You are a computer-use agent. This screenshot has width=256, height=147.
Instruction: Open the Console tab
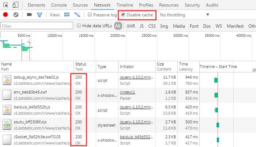pyautogui.click(x=59, y=5)
